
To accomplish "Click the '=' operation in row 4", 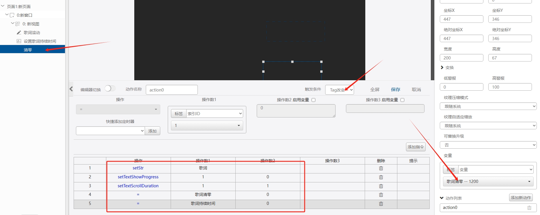I will tap(138, 195).
